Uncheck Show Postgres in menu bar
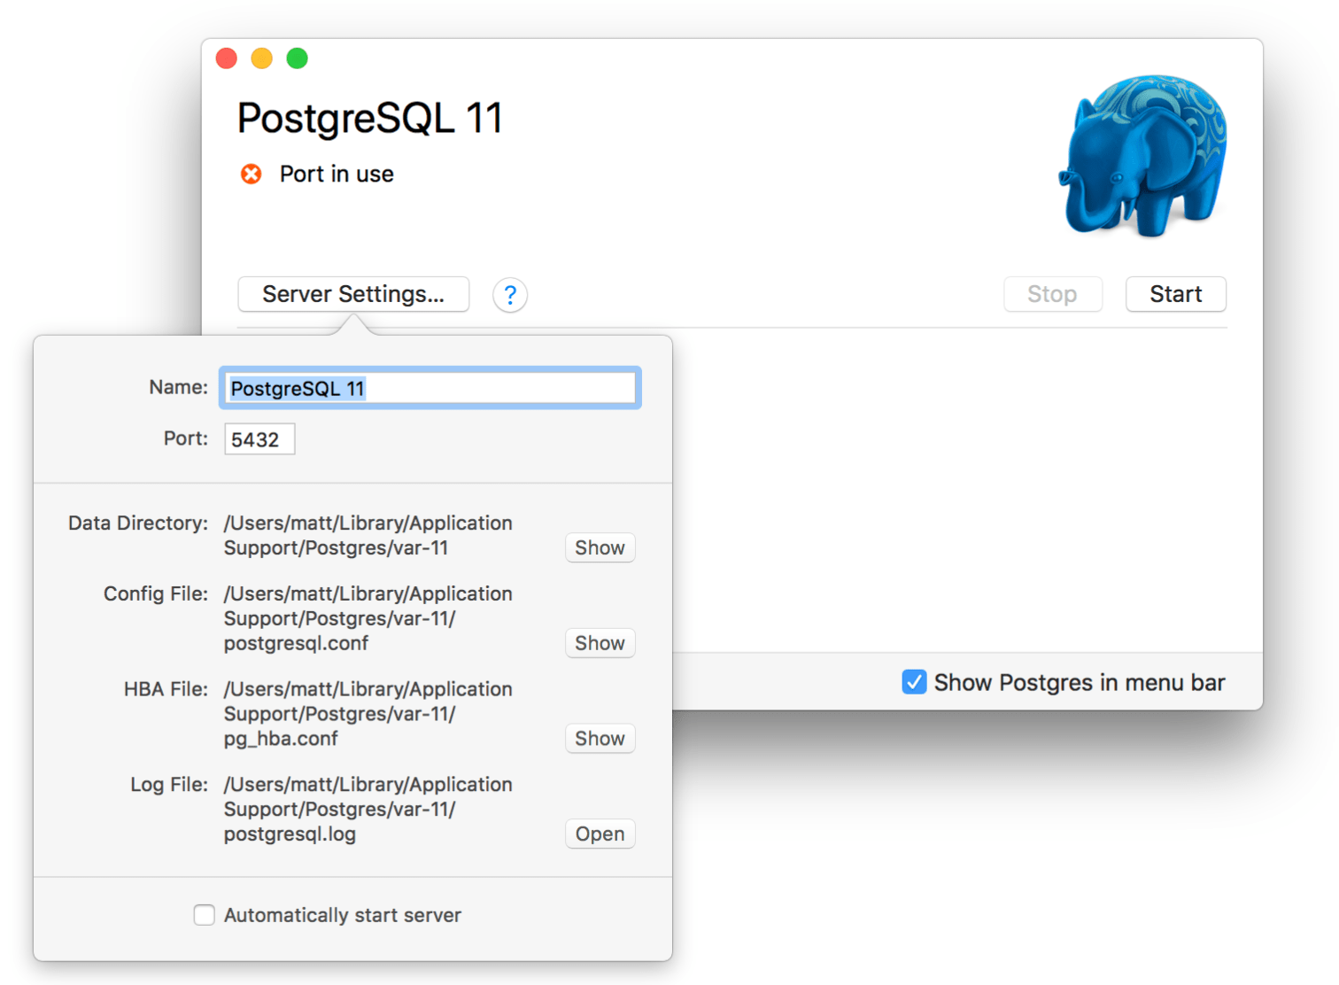This screenshot has height=985, width=1339. (914, 682)
